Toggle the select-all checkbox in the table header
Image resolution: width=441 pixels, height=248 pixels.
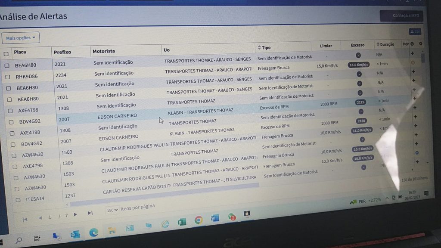(x=6, y=54)
